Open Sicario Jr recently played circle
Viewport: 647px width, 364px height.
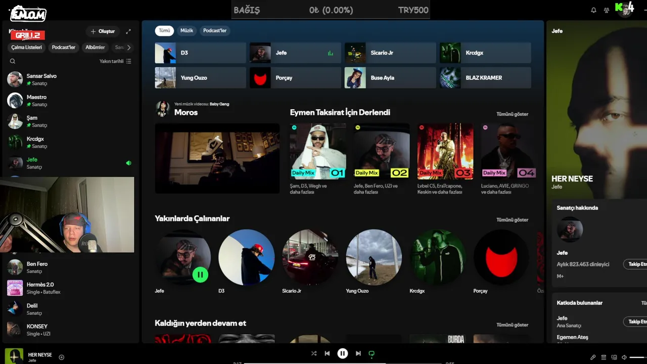tap(310, 257)
